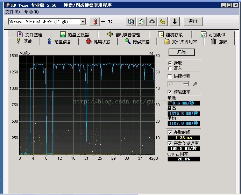Click the 文件基准 tab icon

point(20,34)
